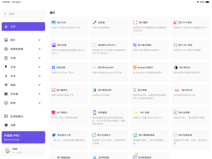This screenshot has height=159, width=212.
Task: Open the 图片拼接 collage icon
Action: click(135, 90)
